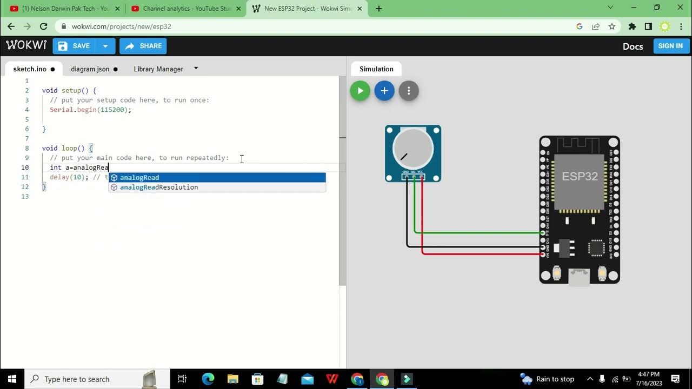692x389 pixels.
Task: Open the Chrome three-dot menu
Action: (681, 26)
